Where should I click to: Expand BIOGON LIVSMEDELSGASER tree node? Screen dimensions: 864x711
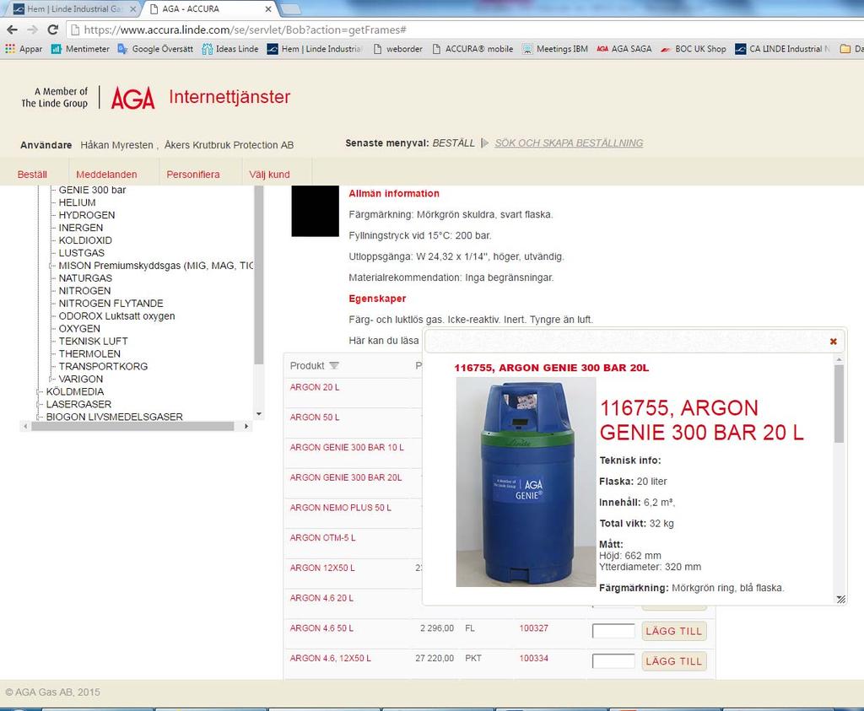39,417
